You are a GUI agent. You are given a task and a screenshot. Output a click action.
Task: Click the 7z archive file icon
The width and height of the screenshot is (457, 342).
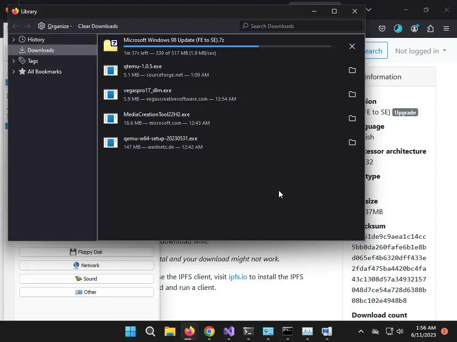coord(111,46)
